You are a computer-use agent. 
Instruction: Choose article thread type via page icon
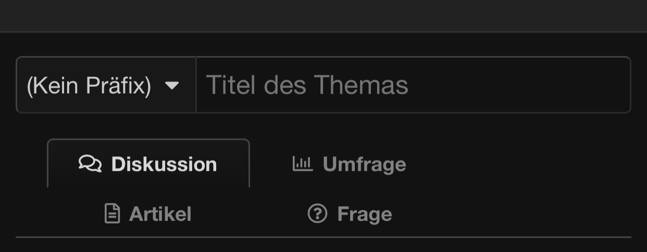click(x=112, y=214)
